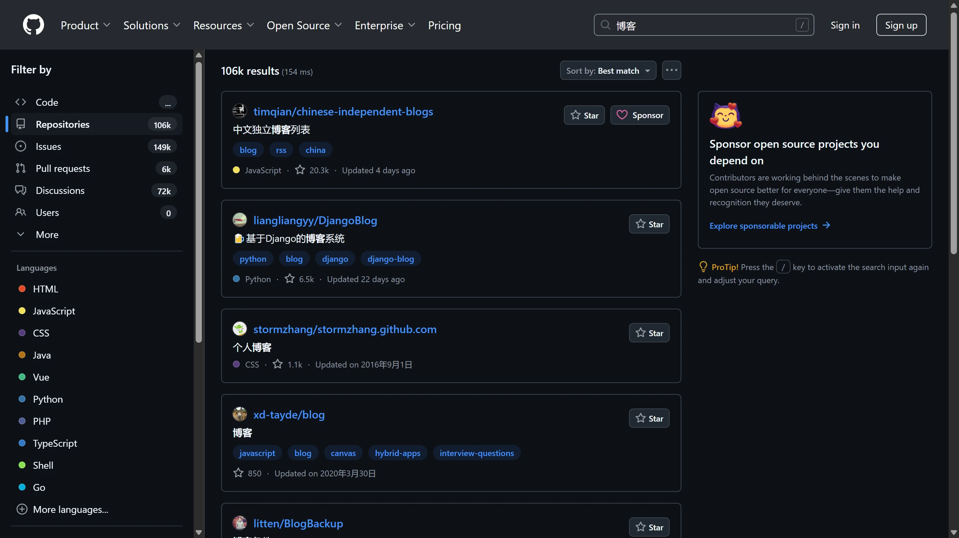The height and width of the screenshot is (538, 959).
Task: Open the three-dots results options menu
Action: (671, 70)
